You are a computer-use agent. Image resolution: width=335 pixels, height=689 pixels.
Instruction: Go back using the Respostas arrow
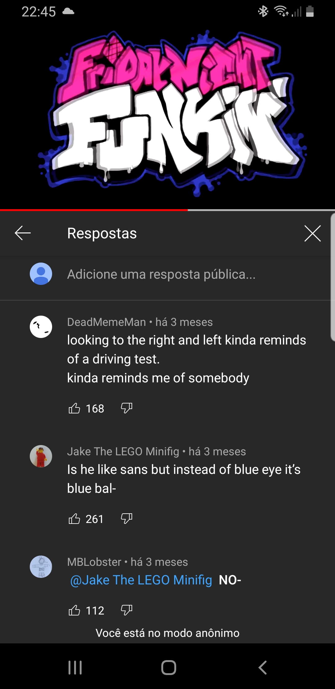23,233
